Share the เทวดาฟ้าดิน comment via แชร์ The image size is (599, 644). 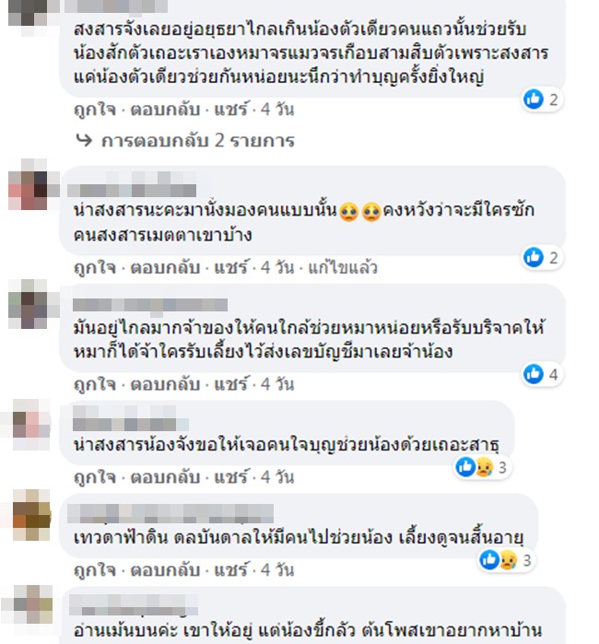tap(231, 570)
